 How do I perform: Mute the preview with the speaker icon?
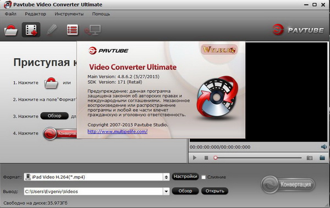click(x=324, y=147)
